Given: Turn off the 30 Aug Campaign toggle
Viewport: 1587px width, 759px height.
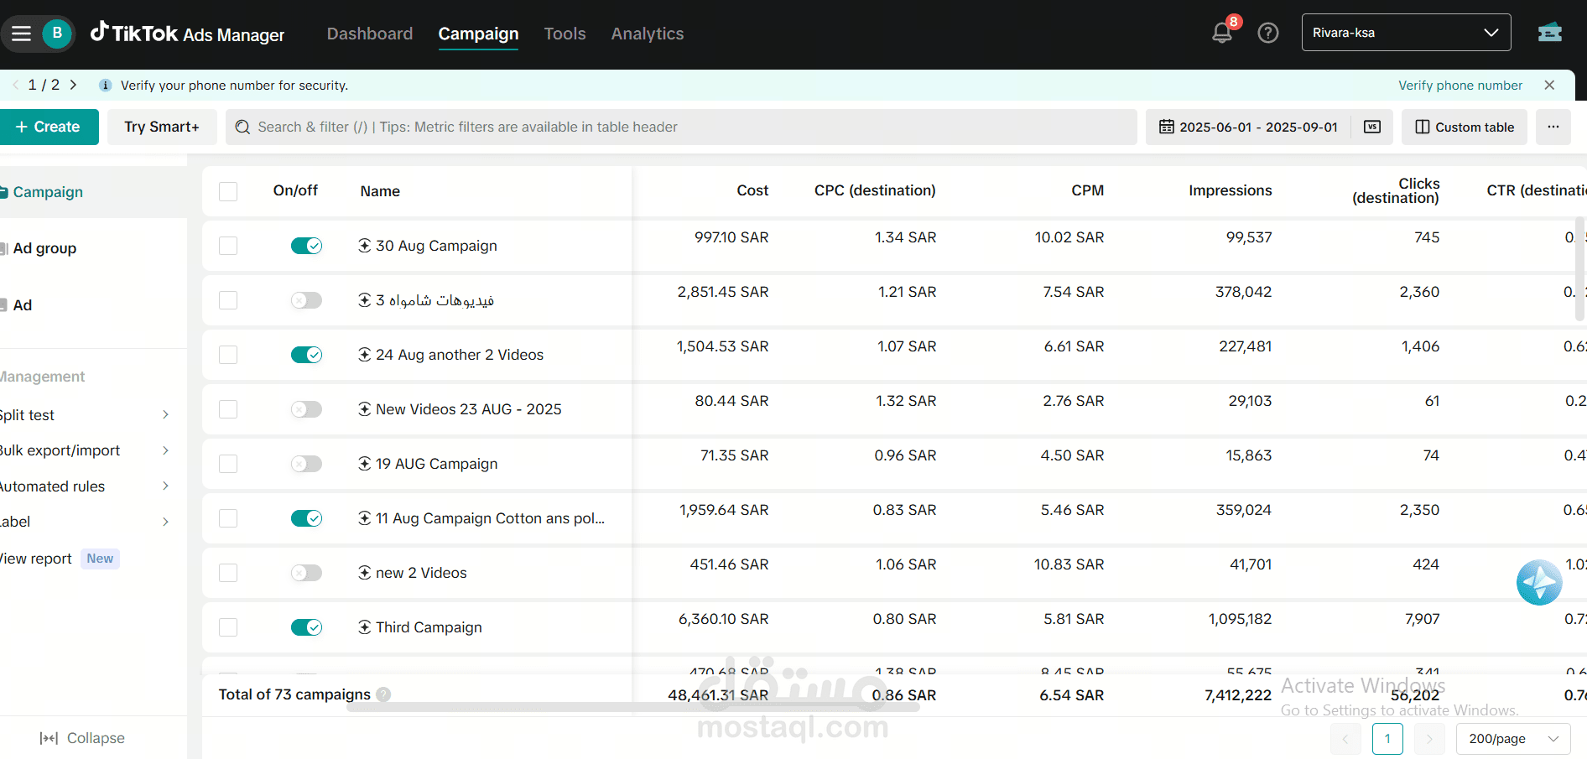Looking at the screenshot, I should [x=306, y=246].
